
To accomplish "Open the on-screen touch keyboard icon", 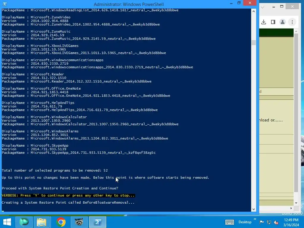I will (229, 222).
